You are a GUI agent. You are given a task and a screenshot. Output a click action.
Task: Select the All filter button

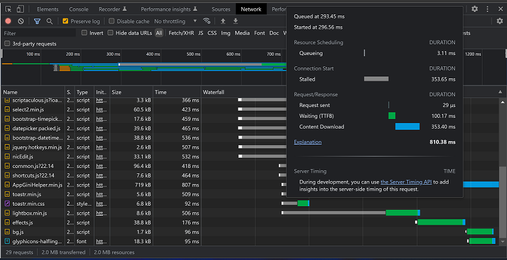coord(159,33)
